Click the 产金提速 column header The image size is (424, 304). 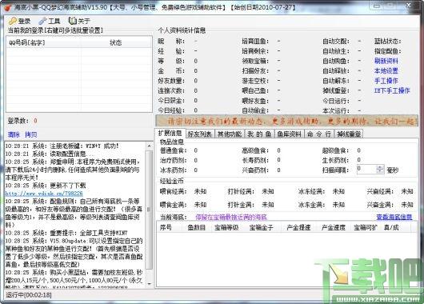[x=298, y=227]
